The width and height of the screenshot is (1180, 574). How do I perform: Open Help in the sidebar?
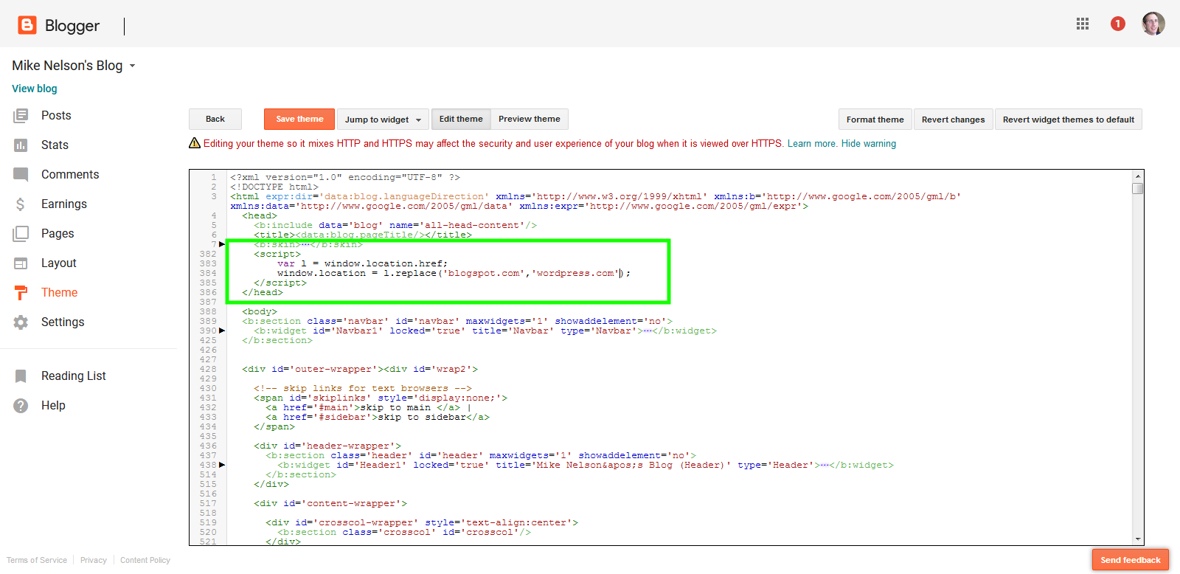point(53,406)
